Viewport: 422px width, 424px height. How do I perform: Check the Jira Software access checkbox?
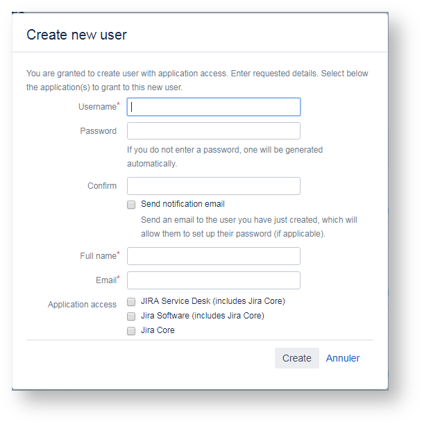click(131, 316)
